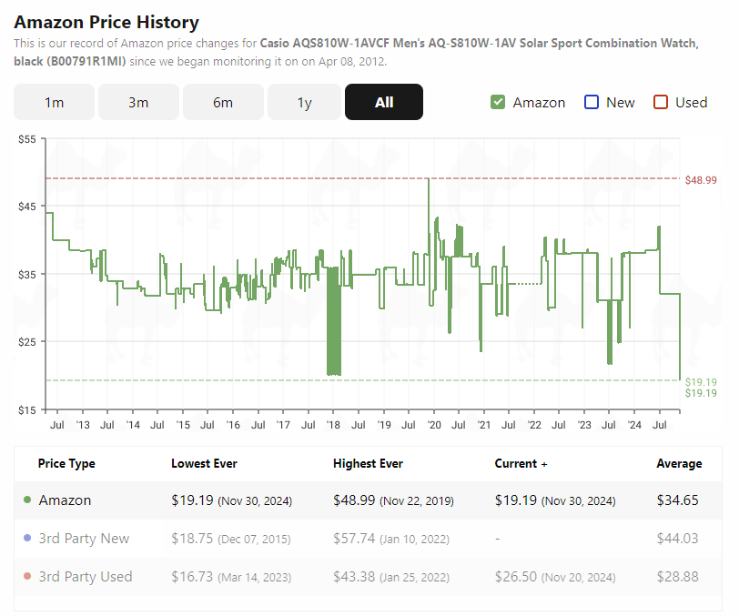Viewport: 739px width, 616px height.
Task: Click the Nov 2019 price spike peak
Action: click(429, 179)
